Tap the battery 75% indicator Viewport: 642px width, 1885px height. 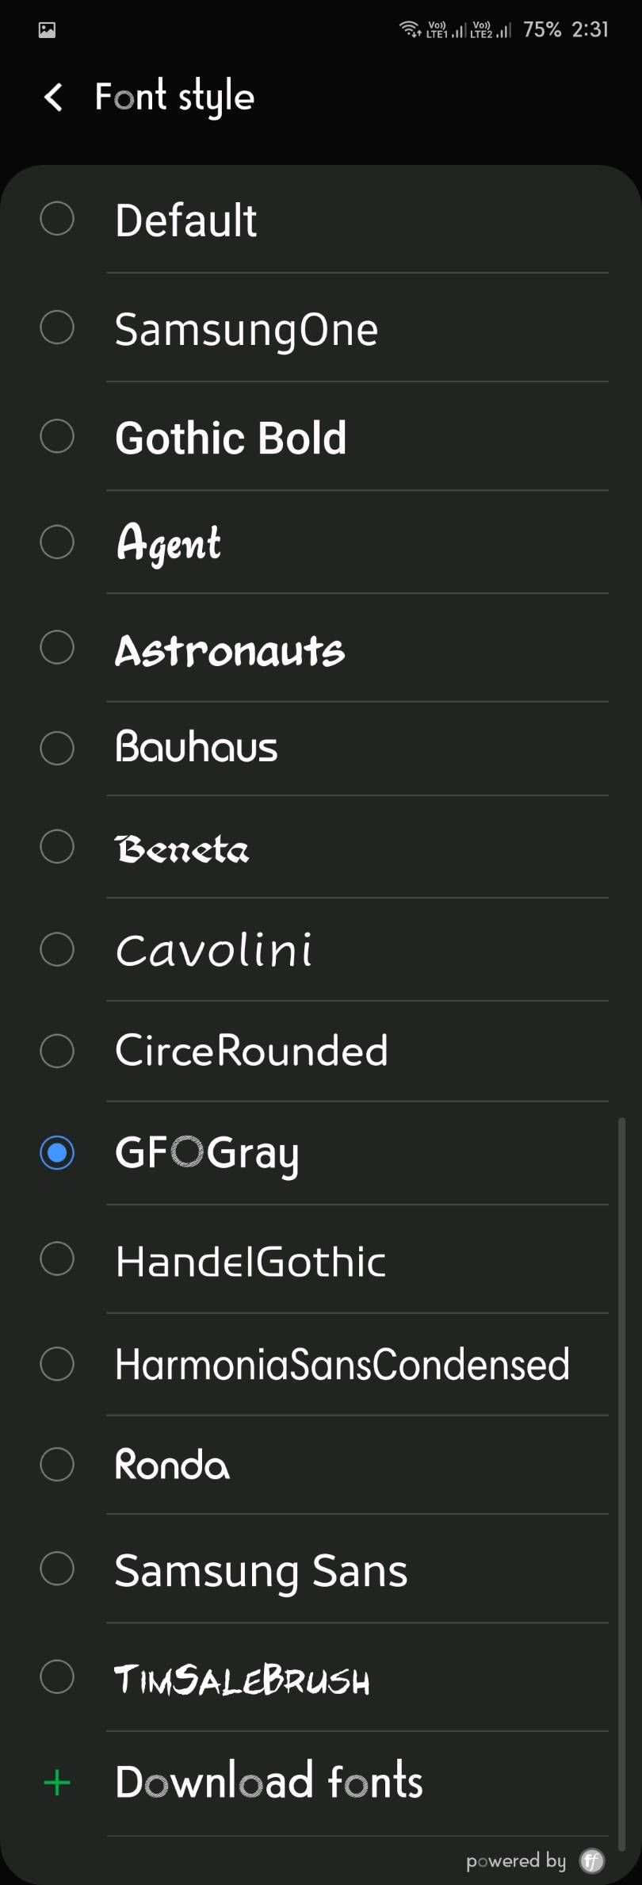[x=542, y=29]
